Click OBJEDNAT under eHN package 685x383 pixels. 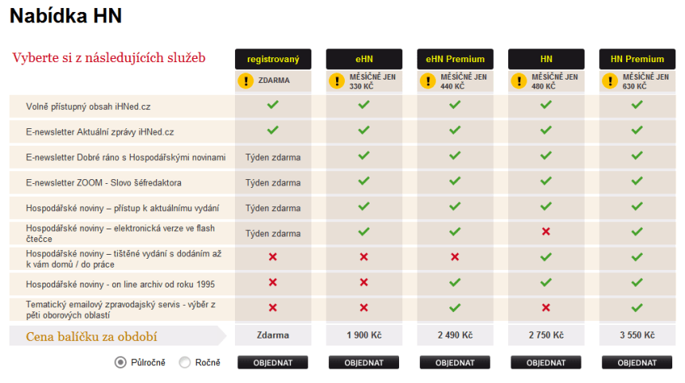[x=363, y=362]
